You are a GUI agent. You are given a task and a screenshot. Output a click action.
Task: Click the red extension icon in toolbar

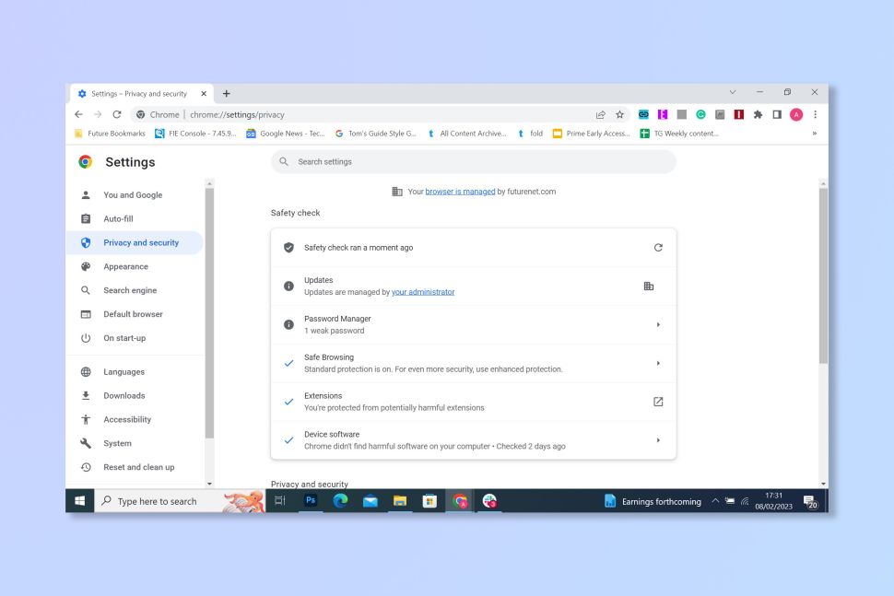click(x=739, y=114)
